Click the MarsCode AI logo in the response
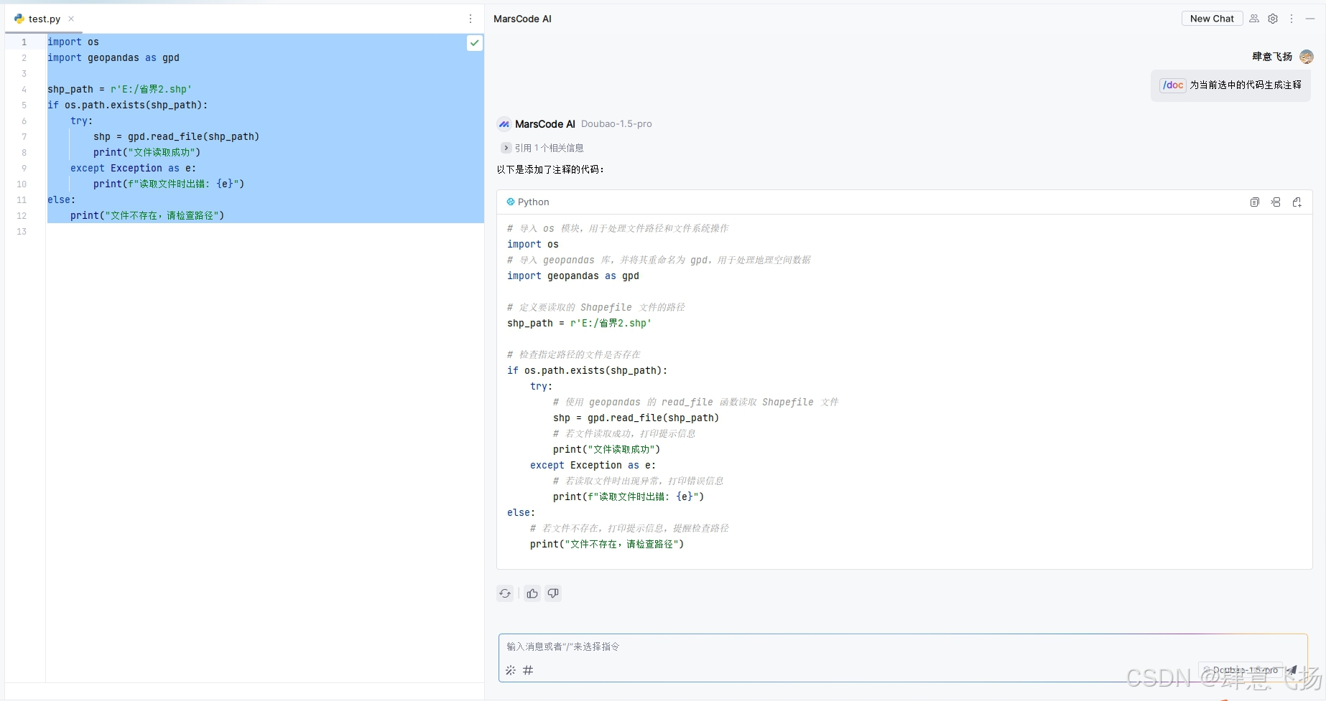The height and width of the screenshot is (701, 1326). pos(504,124)
